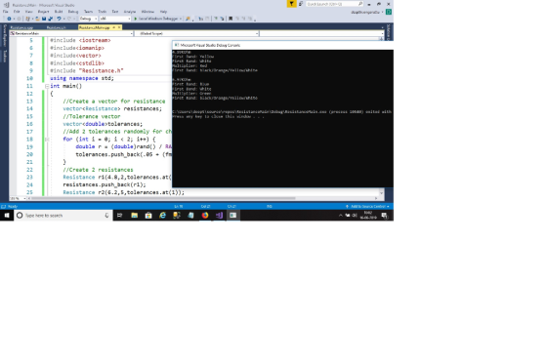The height and width of the screenshot is (364, 547).
Task: Open the Help menu
Action: pyautogui.click(x=163, y=12)
